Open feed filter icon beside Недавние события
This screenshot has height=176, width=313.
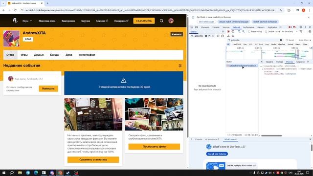(180, 66)
